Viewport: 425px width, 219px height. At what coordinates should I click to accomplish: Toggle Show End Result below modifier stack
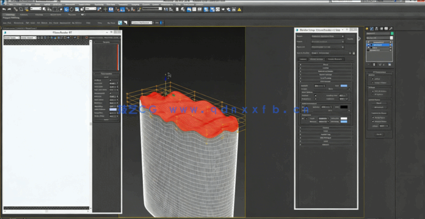click(374, 64)
